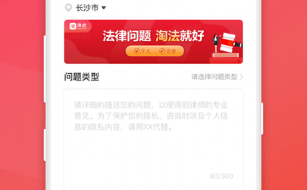The height and width of the screenshot is (190, 307).
Task: Click the 60/300 character counter
Action: coord(221,176)
